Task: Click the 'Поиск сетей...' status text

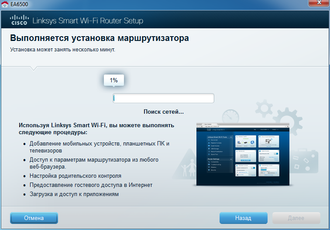Action: [x=164, y=112]
